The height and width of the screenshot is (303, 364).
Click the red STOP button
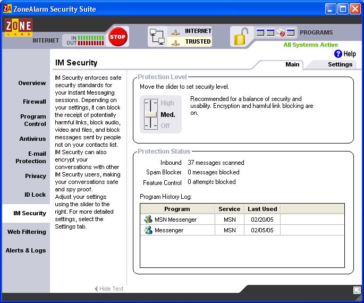(117, 37)
